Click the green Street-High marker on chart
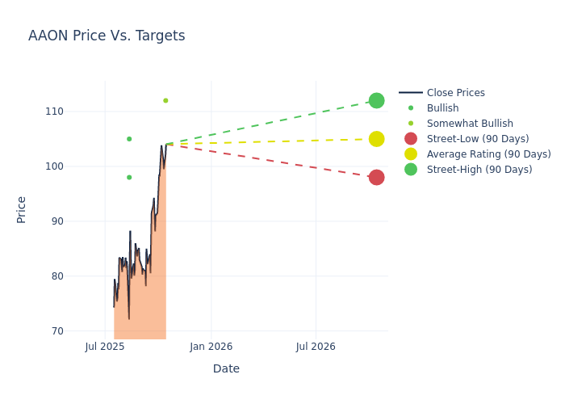 coord(376,101)
